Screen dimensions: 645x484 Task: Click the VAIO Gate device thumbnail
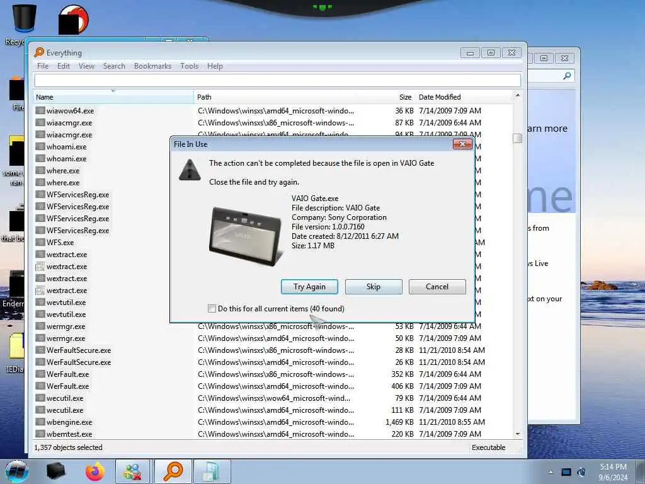[x=246, y=236]
